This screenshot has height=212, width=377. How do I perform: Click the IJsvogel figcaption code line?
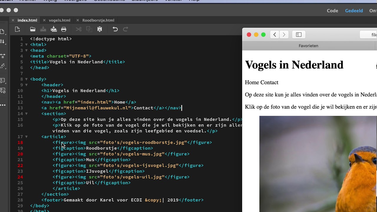[x=99, y=171]
